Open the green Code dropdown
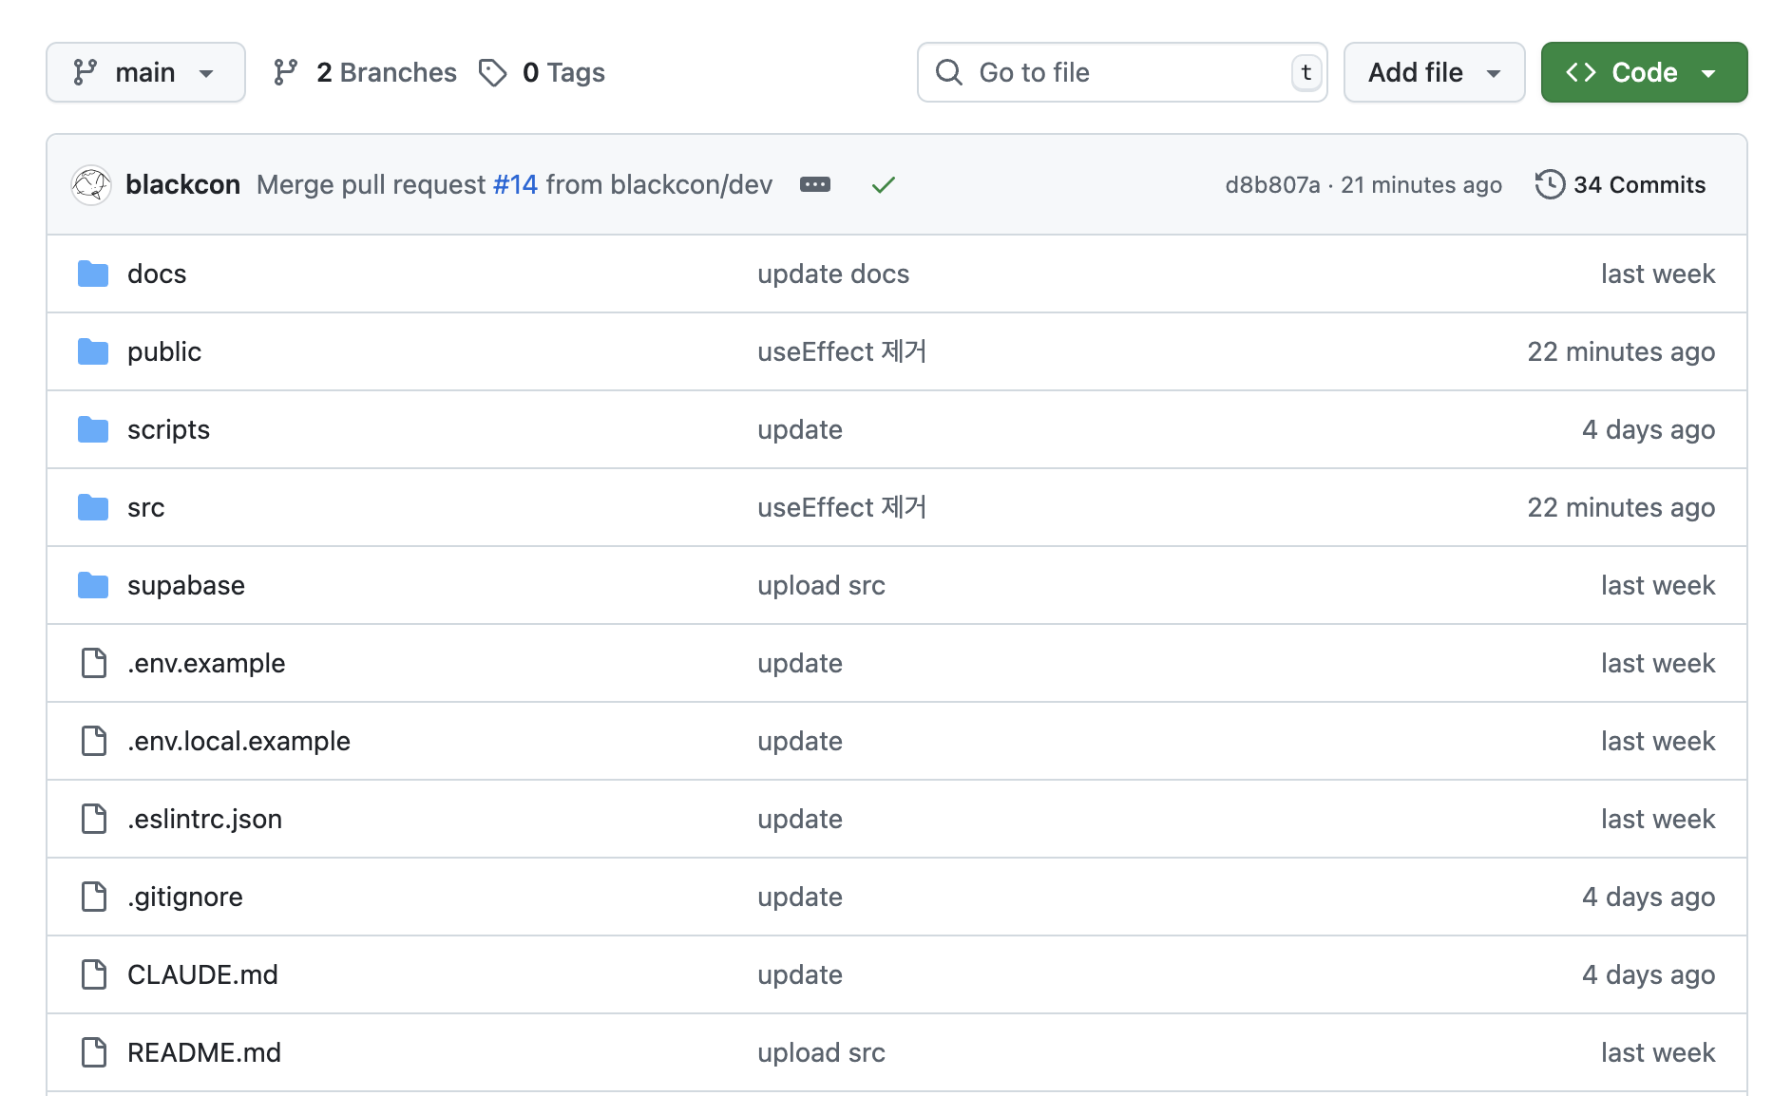 [x=1644, y=72]
